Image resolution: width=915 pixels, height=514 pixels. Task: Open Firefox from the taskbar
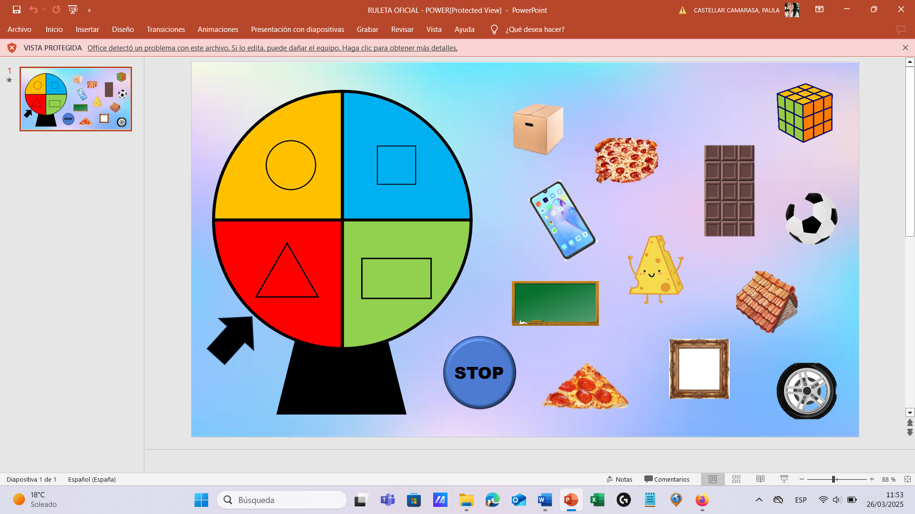tap(702, 500)
